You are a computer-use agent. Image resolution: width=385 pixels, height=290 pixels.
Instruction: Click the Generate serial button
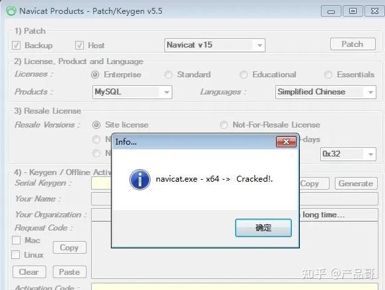[356, 184]
